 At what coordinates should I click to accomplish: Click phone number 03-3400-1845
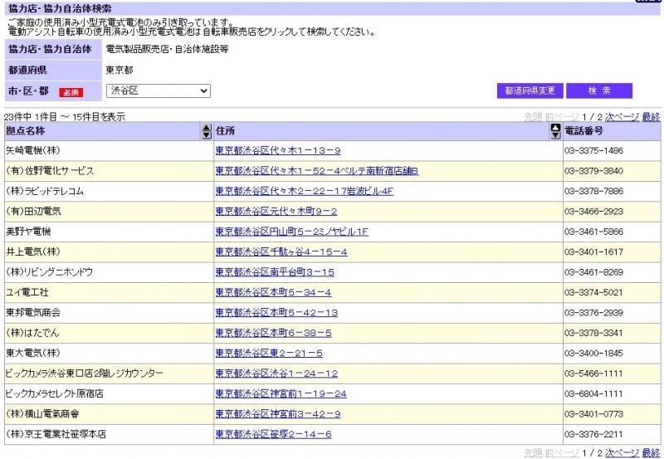point(593,353)
